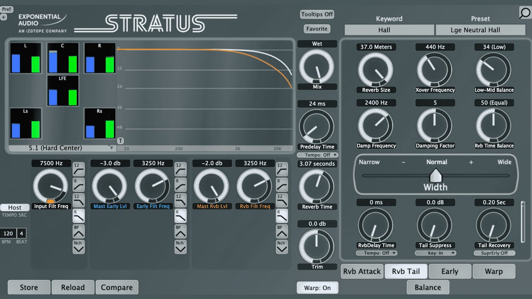Open Tempo dropdown under RvbDelay Time
This screenshot has width=532, height=299.
(x=377, y=253)
